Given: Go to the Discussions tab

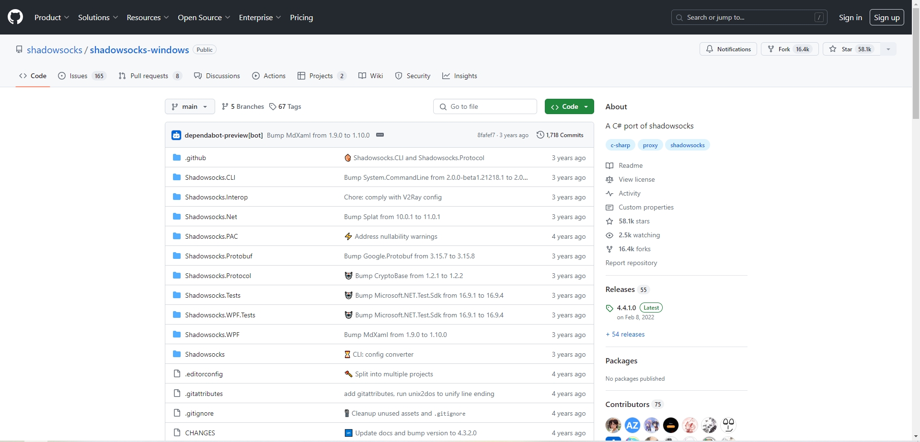Looking at the screenshot, I should [x=217, y=76].
